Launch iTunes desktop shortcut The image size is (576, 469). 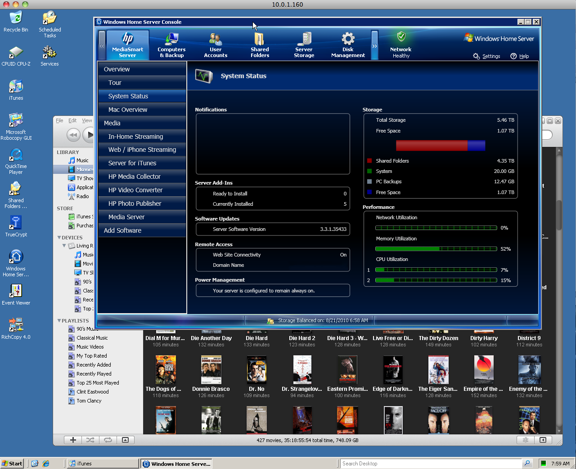point(16,90)
